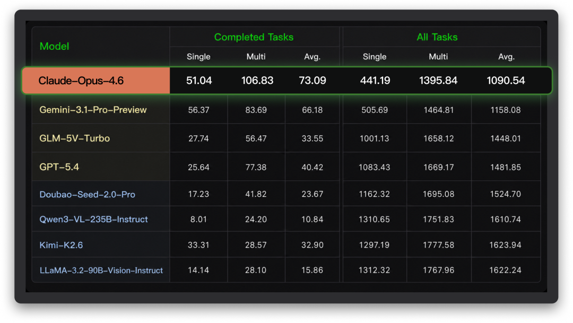Select the GPT-5.4 row label
This screenshot has height=323, width=573.
59,167
